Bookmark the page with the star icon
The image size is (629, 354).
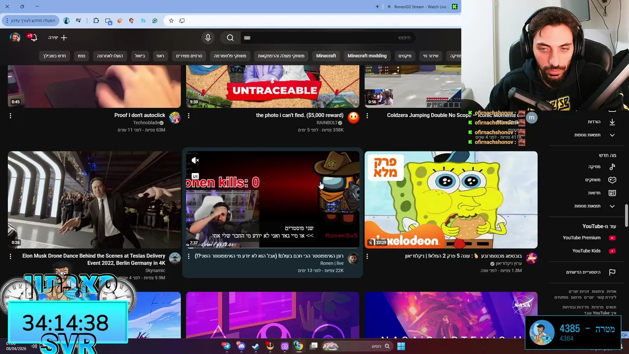click(x=171, y=21)
